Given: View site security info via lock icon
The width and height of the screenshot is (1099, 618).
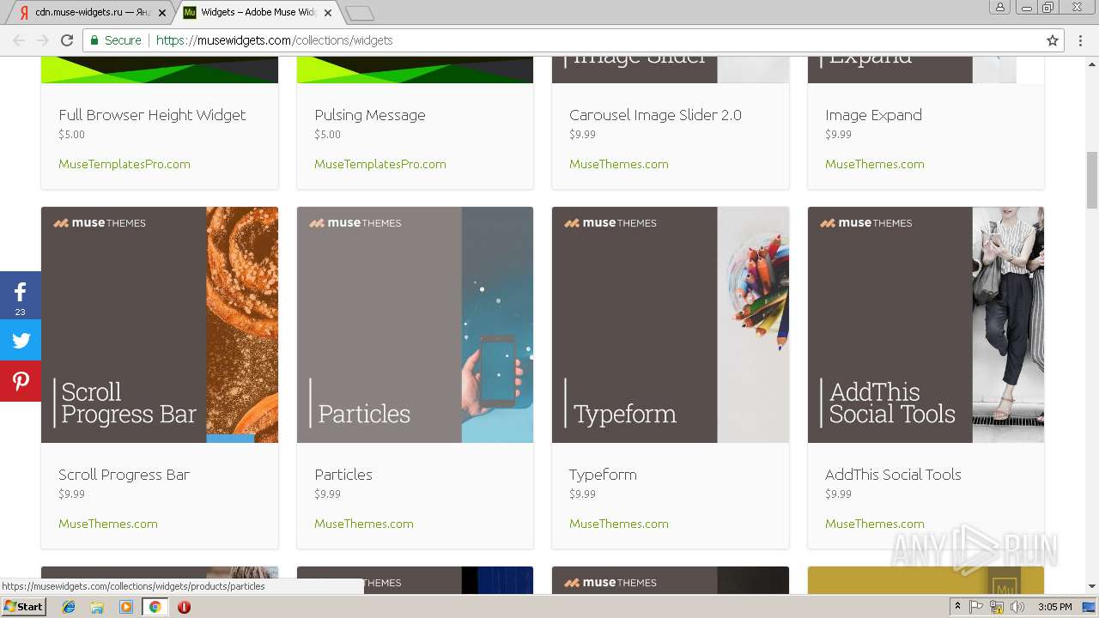Looking at the screenshot, I should point(95,40).
